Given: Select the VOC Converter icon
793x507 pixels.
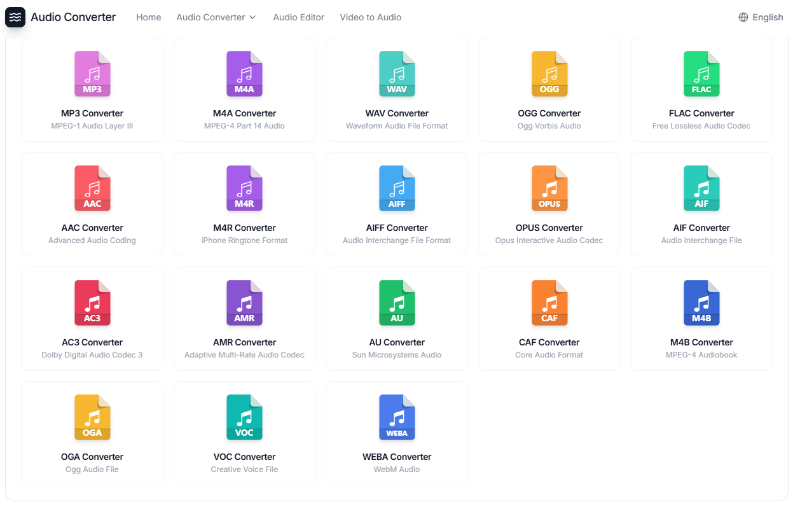Looking at the screenshot, I should (244, 418).
